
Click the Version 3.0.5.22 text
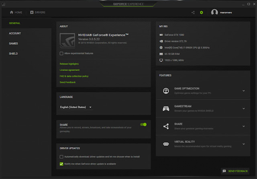pos(89,39)
